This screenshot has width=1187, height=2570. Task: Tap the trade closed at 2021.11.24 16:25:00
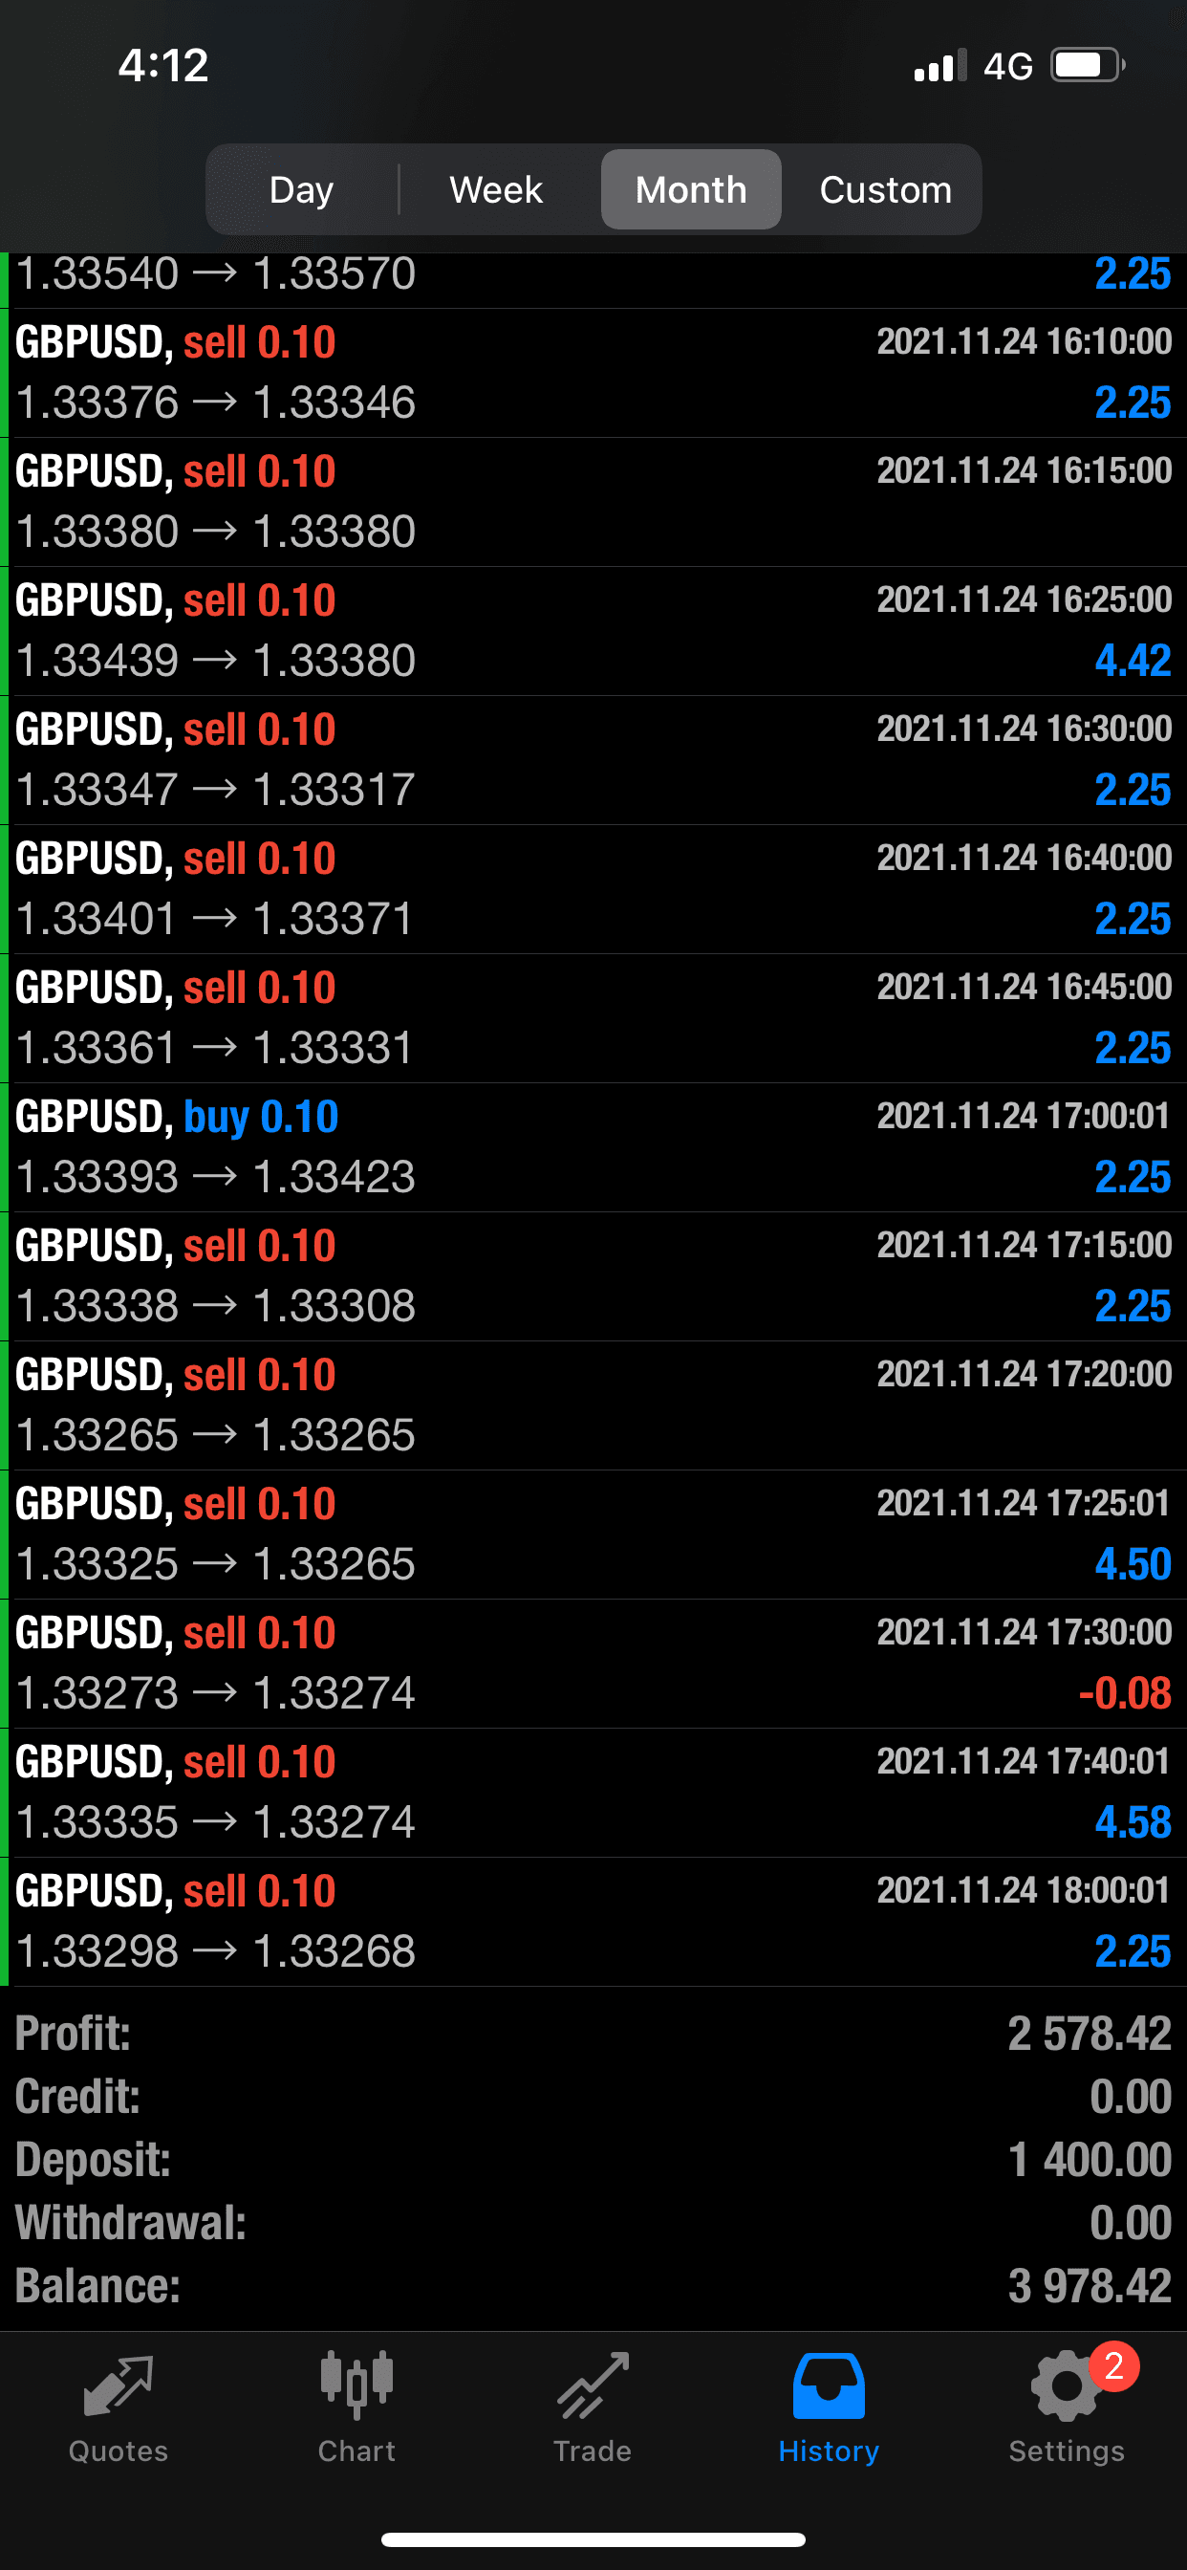pos(593,630)
